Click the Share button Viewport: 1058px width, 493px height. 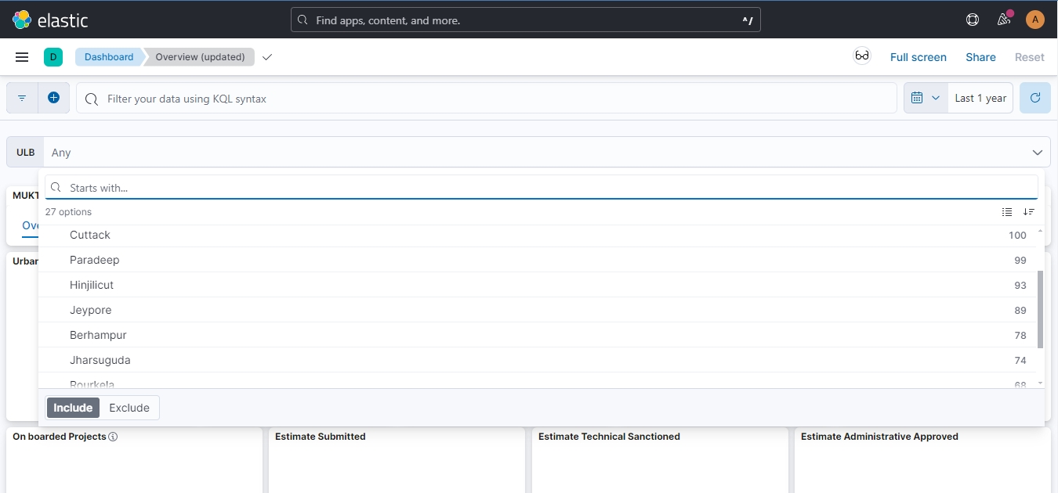(980, 57)
